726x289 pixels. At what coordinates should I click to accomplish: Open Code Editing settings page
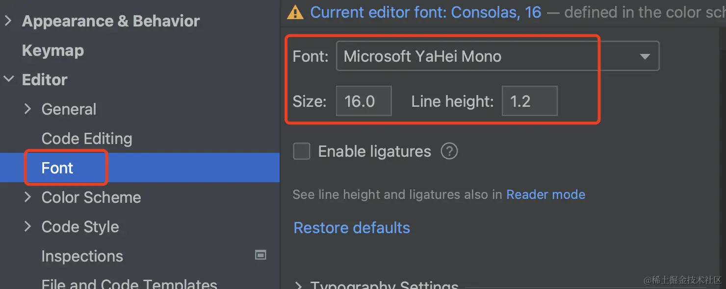(x=87, y=139)
